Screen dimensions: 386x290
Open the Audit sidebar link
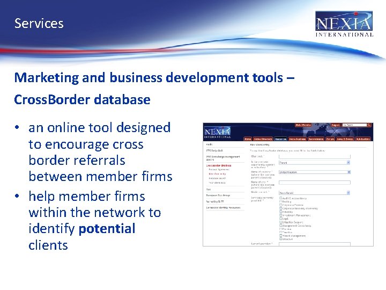point(209,144)
